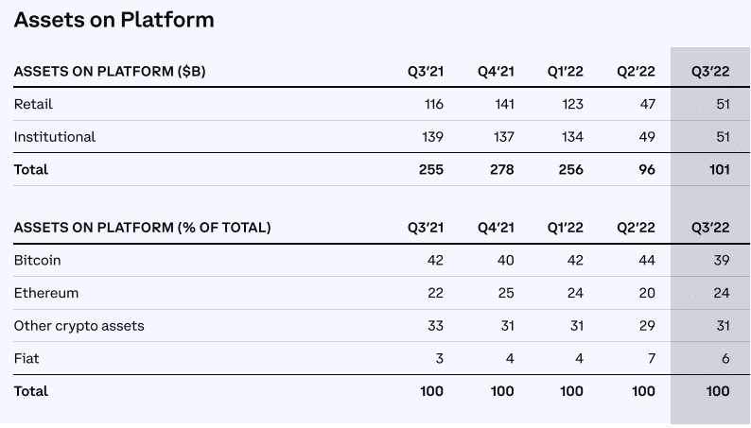
Task: Select the Bitcoin row label
Action: 37,260
